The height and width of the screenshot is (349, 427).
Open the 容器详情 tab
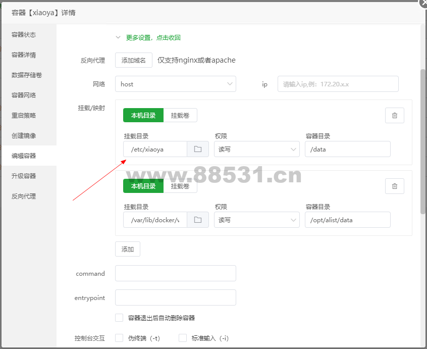[29, 55]
